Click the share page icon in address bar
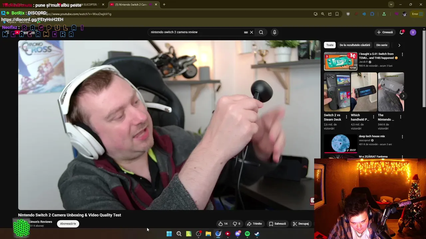426x239 pixels. [x=330, y=14]
